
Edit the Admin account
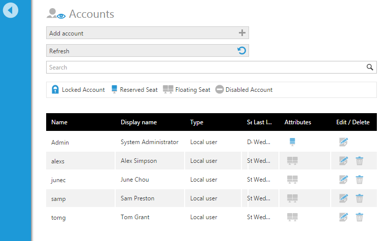(x=343, y=143)
